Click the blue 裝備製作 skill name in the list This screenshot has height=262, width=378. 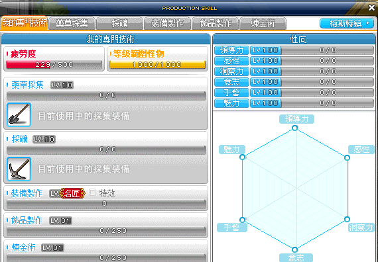click(27, 193)
